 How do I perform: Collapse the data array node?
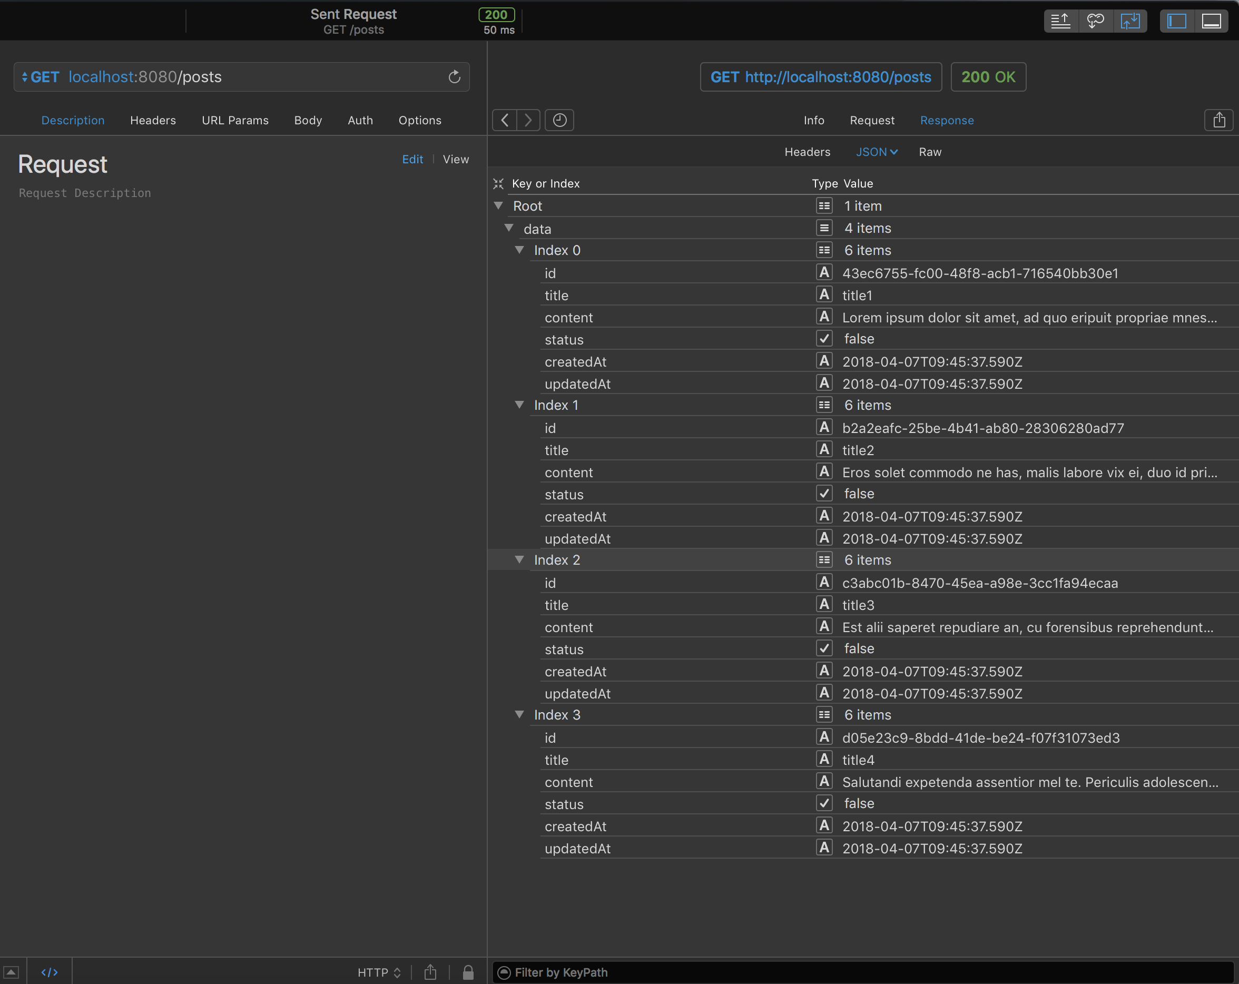(x=508, y=228)
